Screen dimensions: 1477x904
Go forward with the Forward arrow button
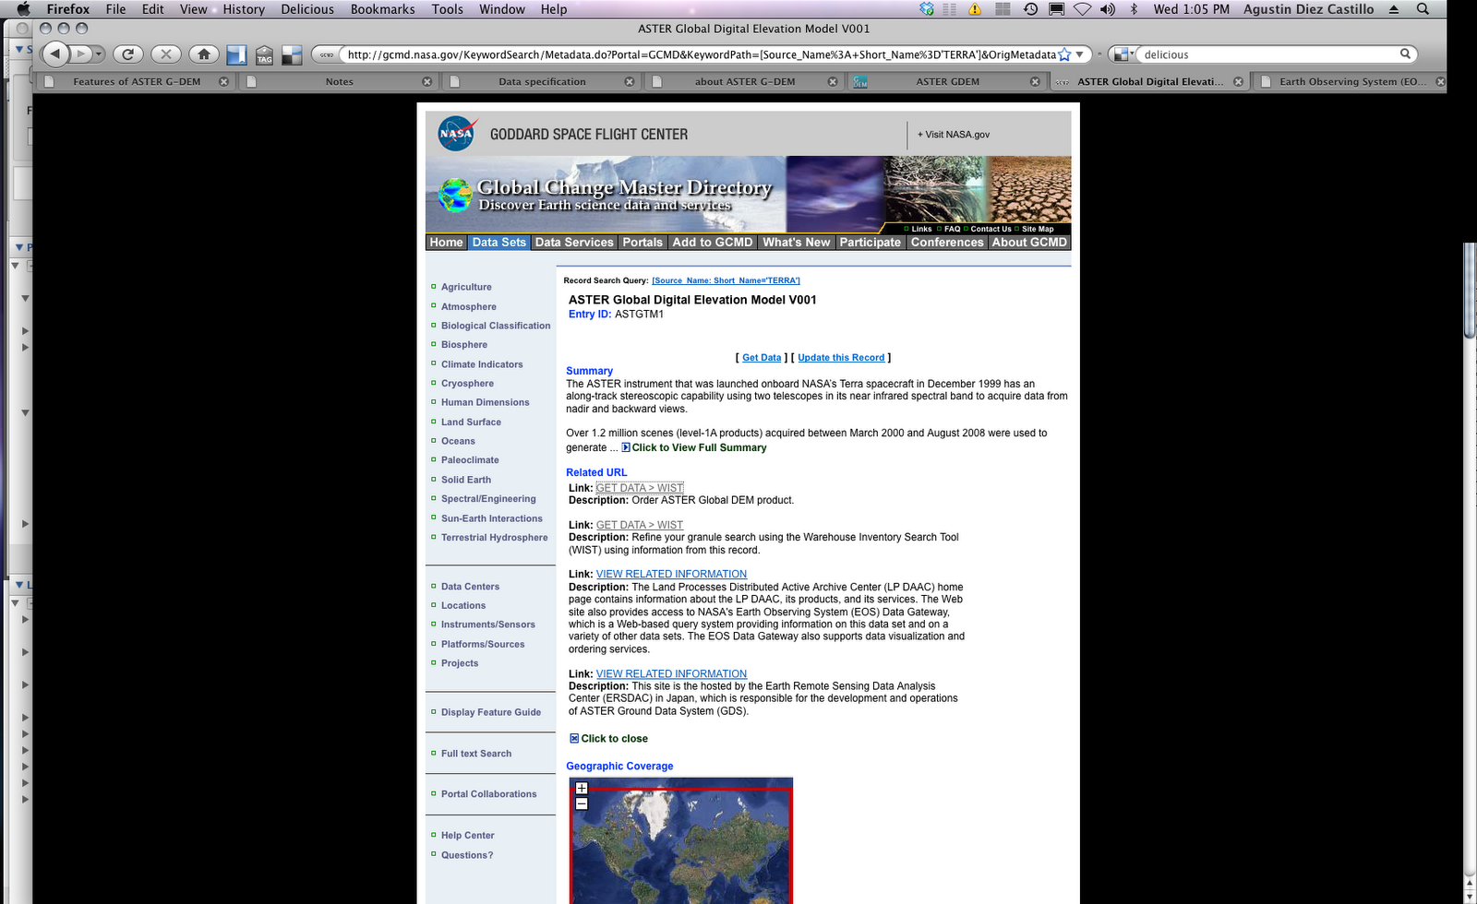pos(81,54)
